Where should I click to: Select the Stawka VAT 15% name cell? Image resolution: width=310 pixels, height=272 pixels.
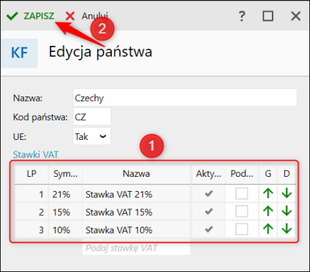click(137, 212)
